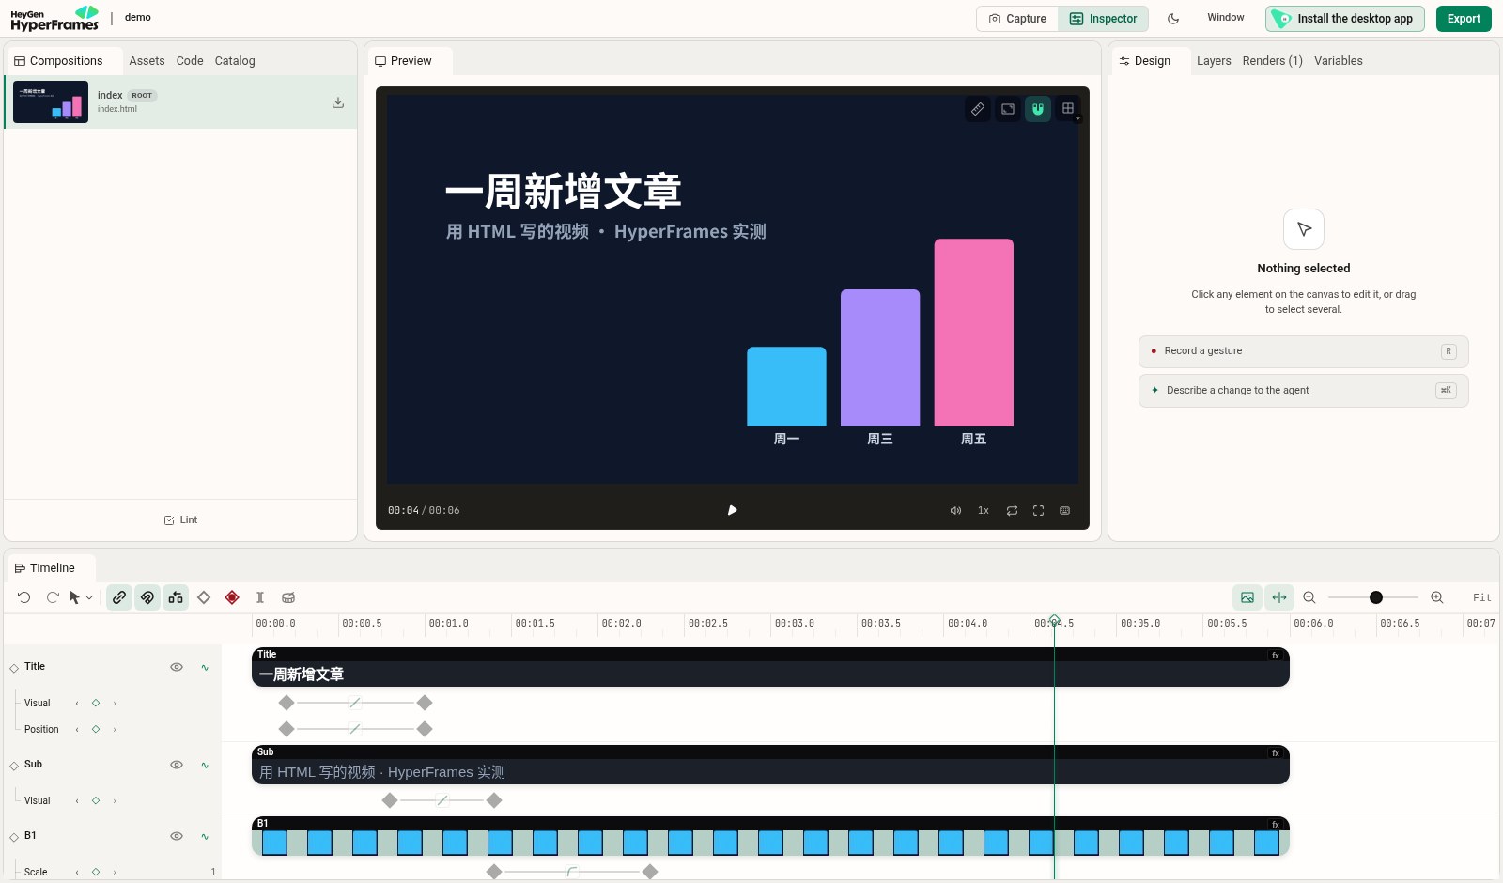Hide the B1 layer with eye icon
The height and width of the screenshot is (883, 1503).
click(x=176, y=836)
